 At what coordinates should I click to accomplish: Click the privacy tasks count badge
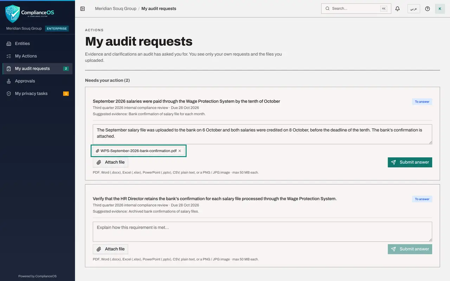[66, 94]
